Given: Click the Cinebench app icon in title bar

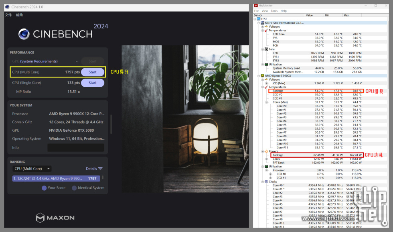Looking at the screenshot, I should [7, 7].
